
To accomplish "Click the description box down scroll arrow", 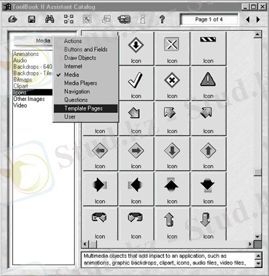I will [x=258, y=263].
